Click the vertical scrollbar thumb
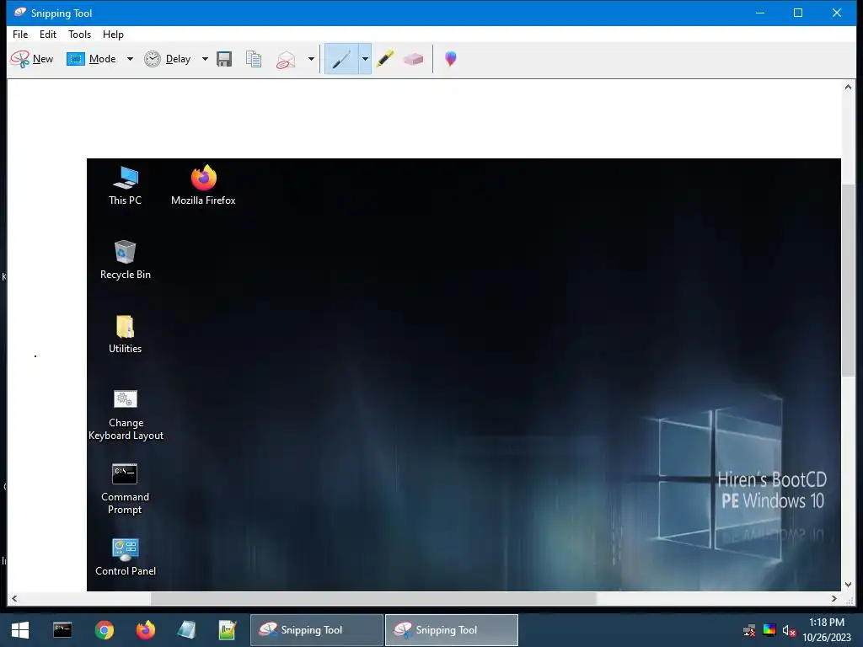This screenshot has width=863, height=647. [848, 281]
